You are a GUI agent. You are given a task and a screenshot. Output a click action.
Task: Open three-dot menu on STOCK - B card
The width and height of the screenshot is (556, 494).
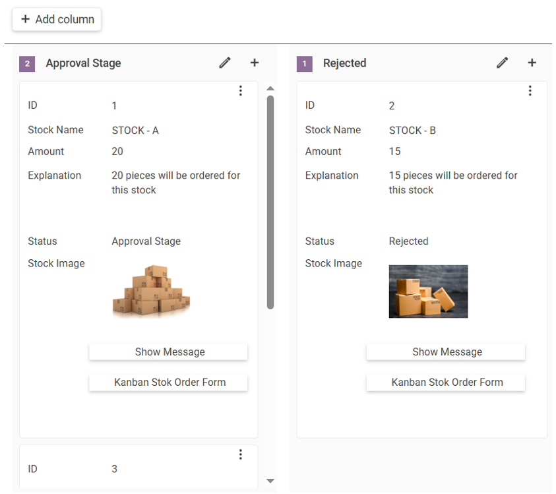[530, 91]
